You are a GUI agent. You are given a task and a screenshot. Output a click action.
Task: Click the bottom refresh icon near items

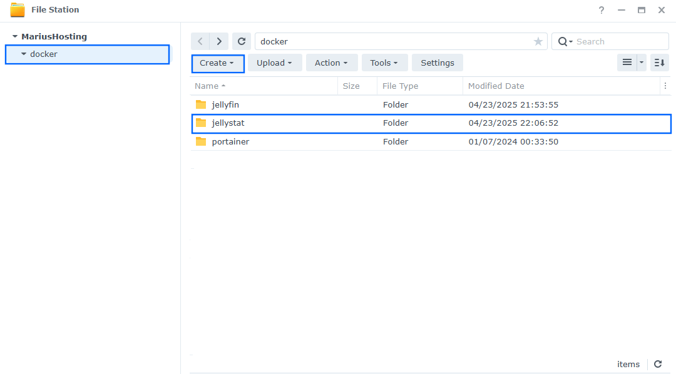[x=658, y=364]
